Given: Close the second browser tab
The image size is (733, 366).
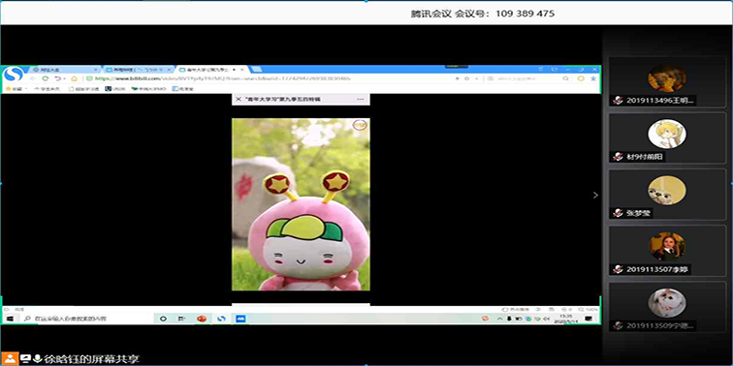Looking at the screenshot, I should pyautogui.click(x=169, y=70).
